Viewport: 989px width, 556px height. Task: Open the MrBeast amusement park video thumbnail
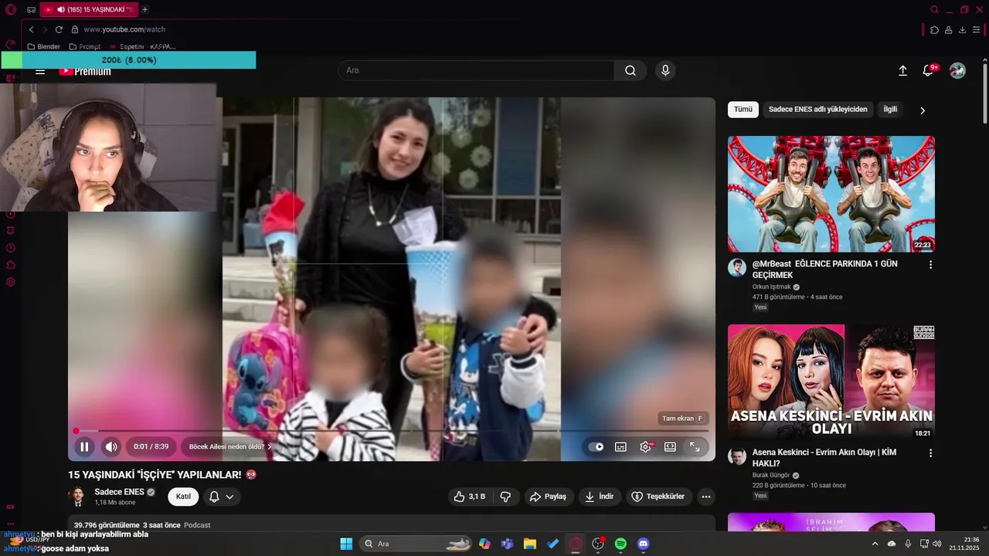tap(831, 194)
